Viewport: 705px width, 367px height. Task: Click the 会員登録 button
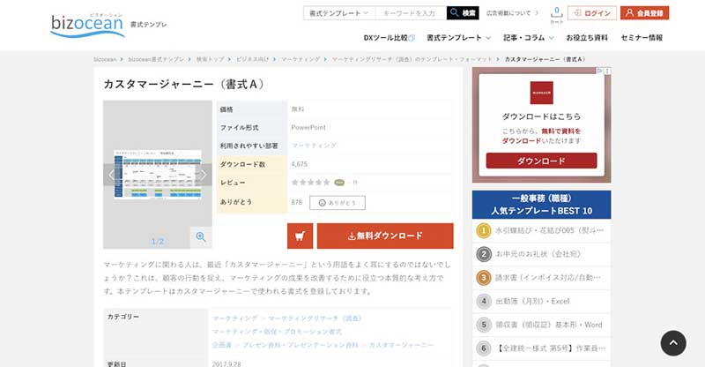[x=645, y=13]
